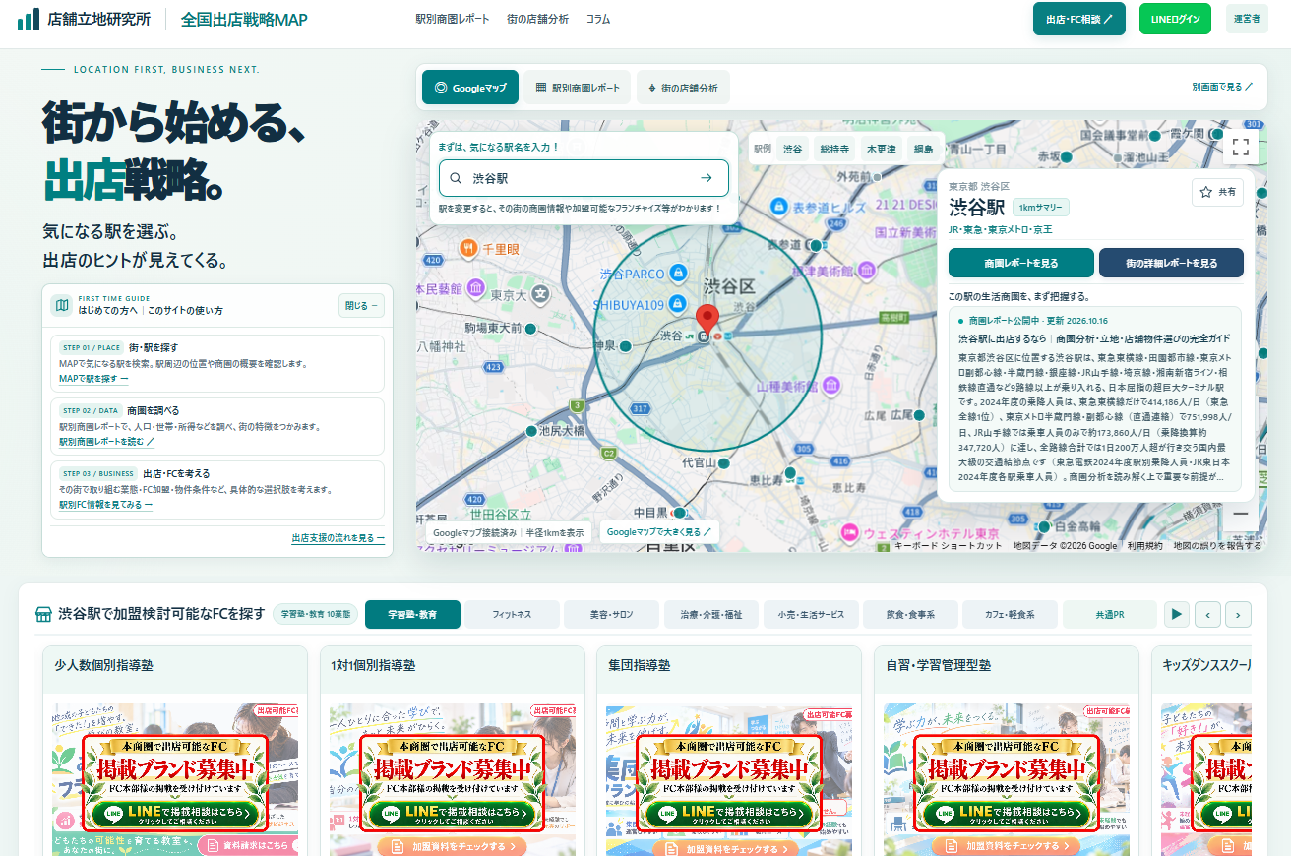Viewport: 1291px width, 856px height.
Task: Open 街の店舗分析 in top navigation
Action: coord(537,19)
